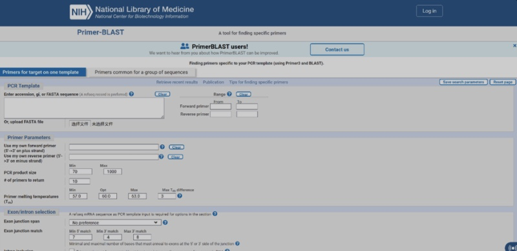This screenshot has height=251, width=517.
Task: Click the own reverse primer input
Action: [x=114, y=157]
